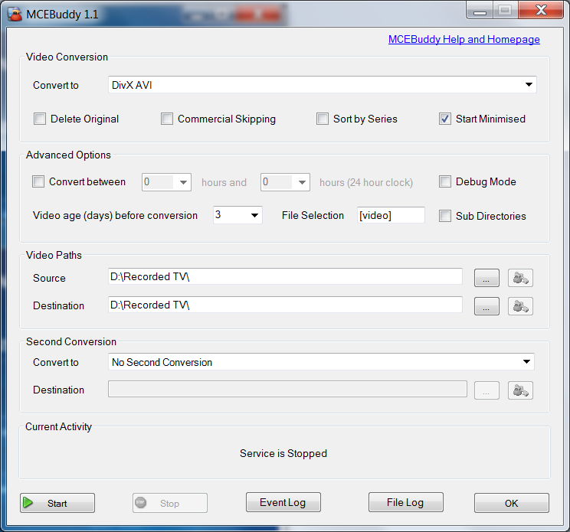This screenshot has height=532, width=570.
Task: Expand the Video age days dropdown
Action: (237, 215)
